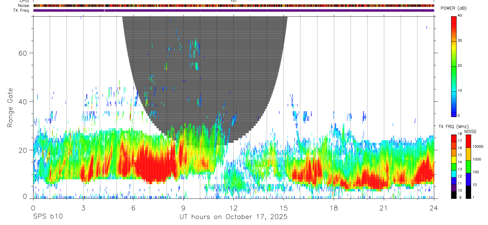Click the 0 tick on the POWER scale
488x225 pixels.
click(459, 115)
